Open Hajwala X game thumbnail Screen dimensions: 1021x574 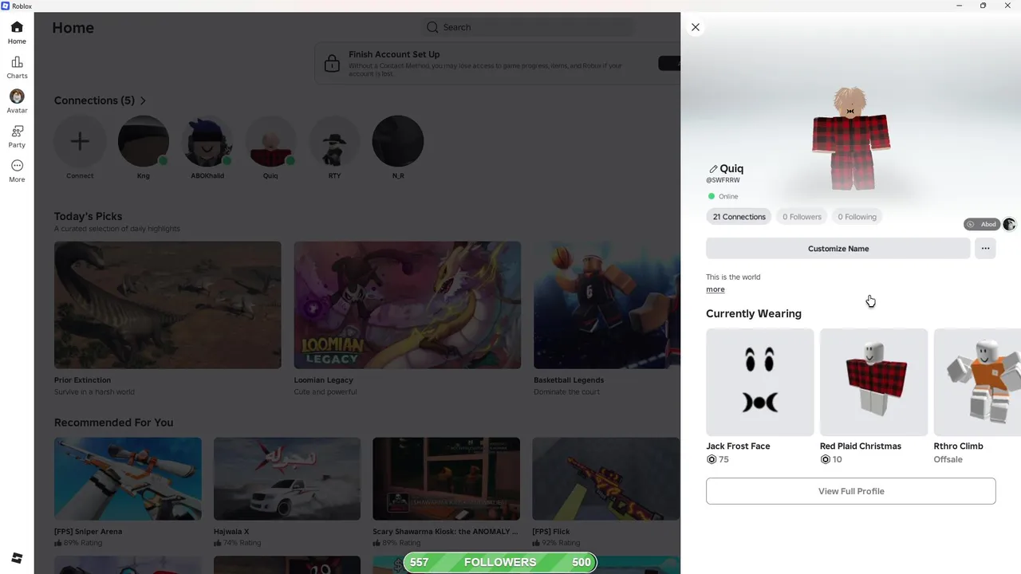click(x=287, y=478)
